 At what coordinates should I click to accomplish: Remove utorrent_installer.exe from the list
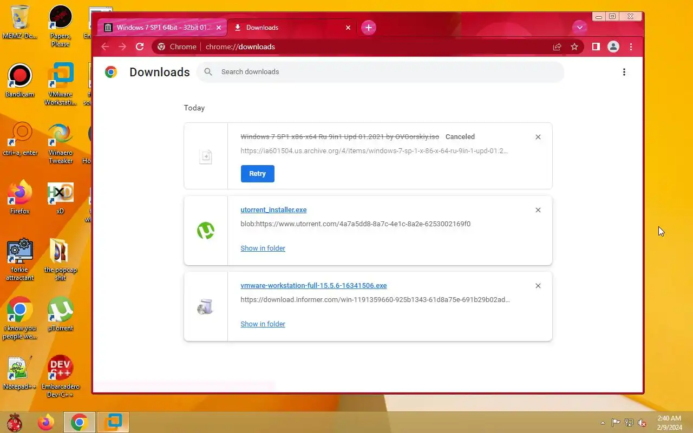pyautogui.click(x=538, y=210)
